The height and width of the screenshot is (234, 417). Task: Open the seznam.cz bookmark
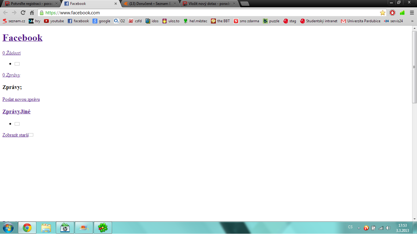pos(14,21)
